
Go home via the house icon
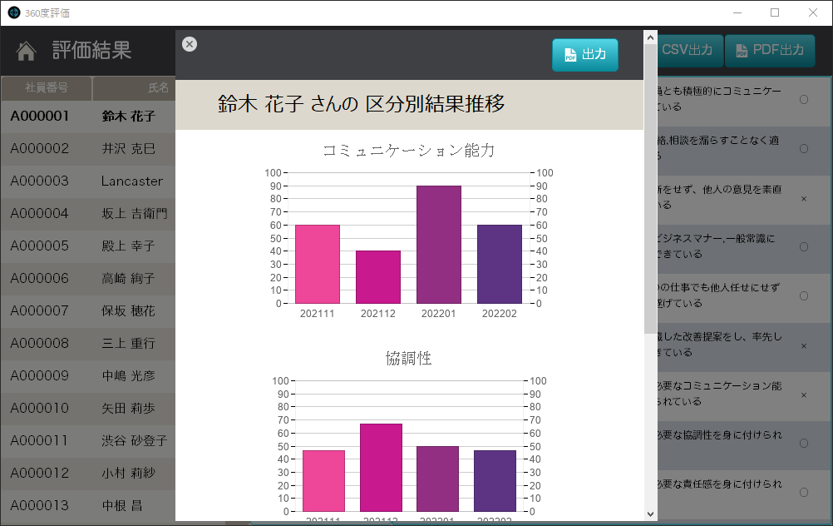point(26,51)
